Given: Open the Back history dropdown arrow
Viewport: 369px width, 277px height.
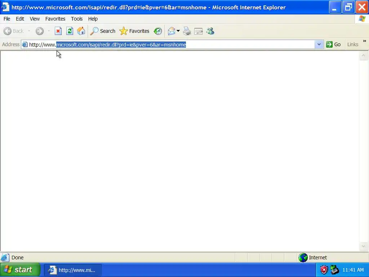Looking at the screenshot, I should 29,31.
